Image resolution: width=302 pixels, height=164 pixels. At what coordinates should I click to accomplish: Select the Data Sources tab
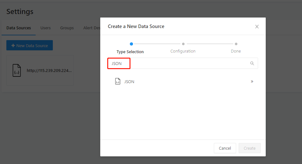[19, 28]
